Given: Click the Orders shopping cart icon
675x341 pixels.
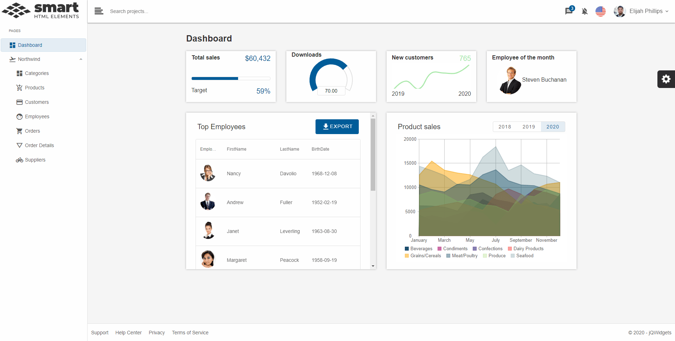Looking at the screenshot, I should pyautogui.click(x=19, y=131).
